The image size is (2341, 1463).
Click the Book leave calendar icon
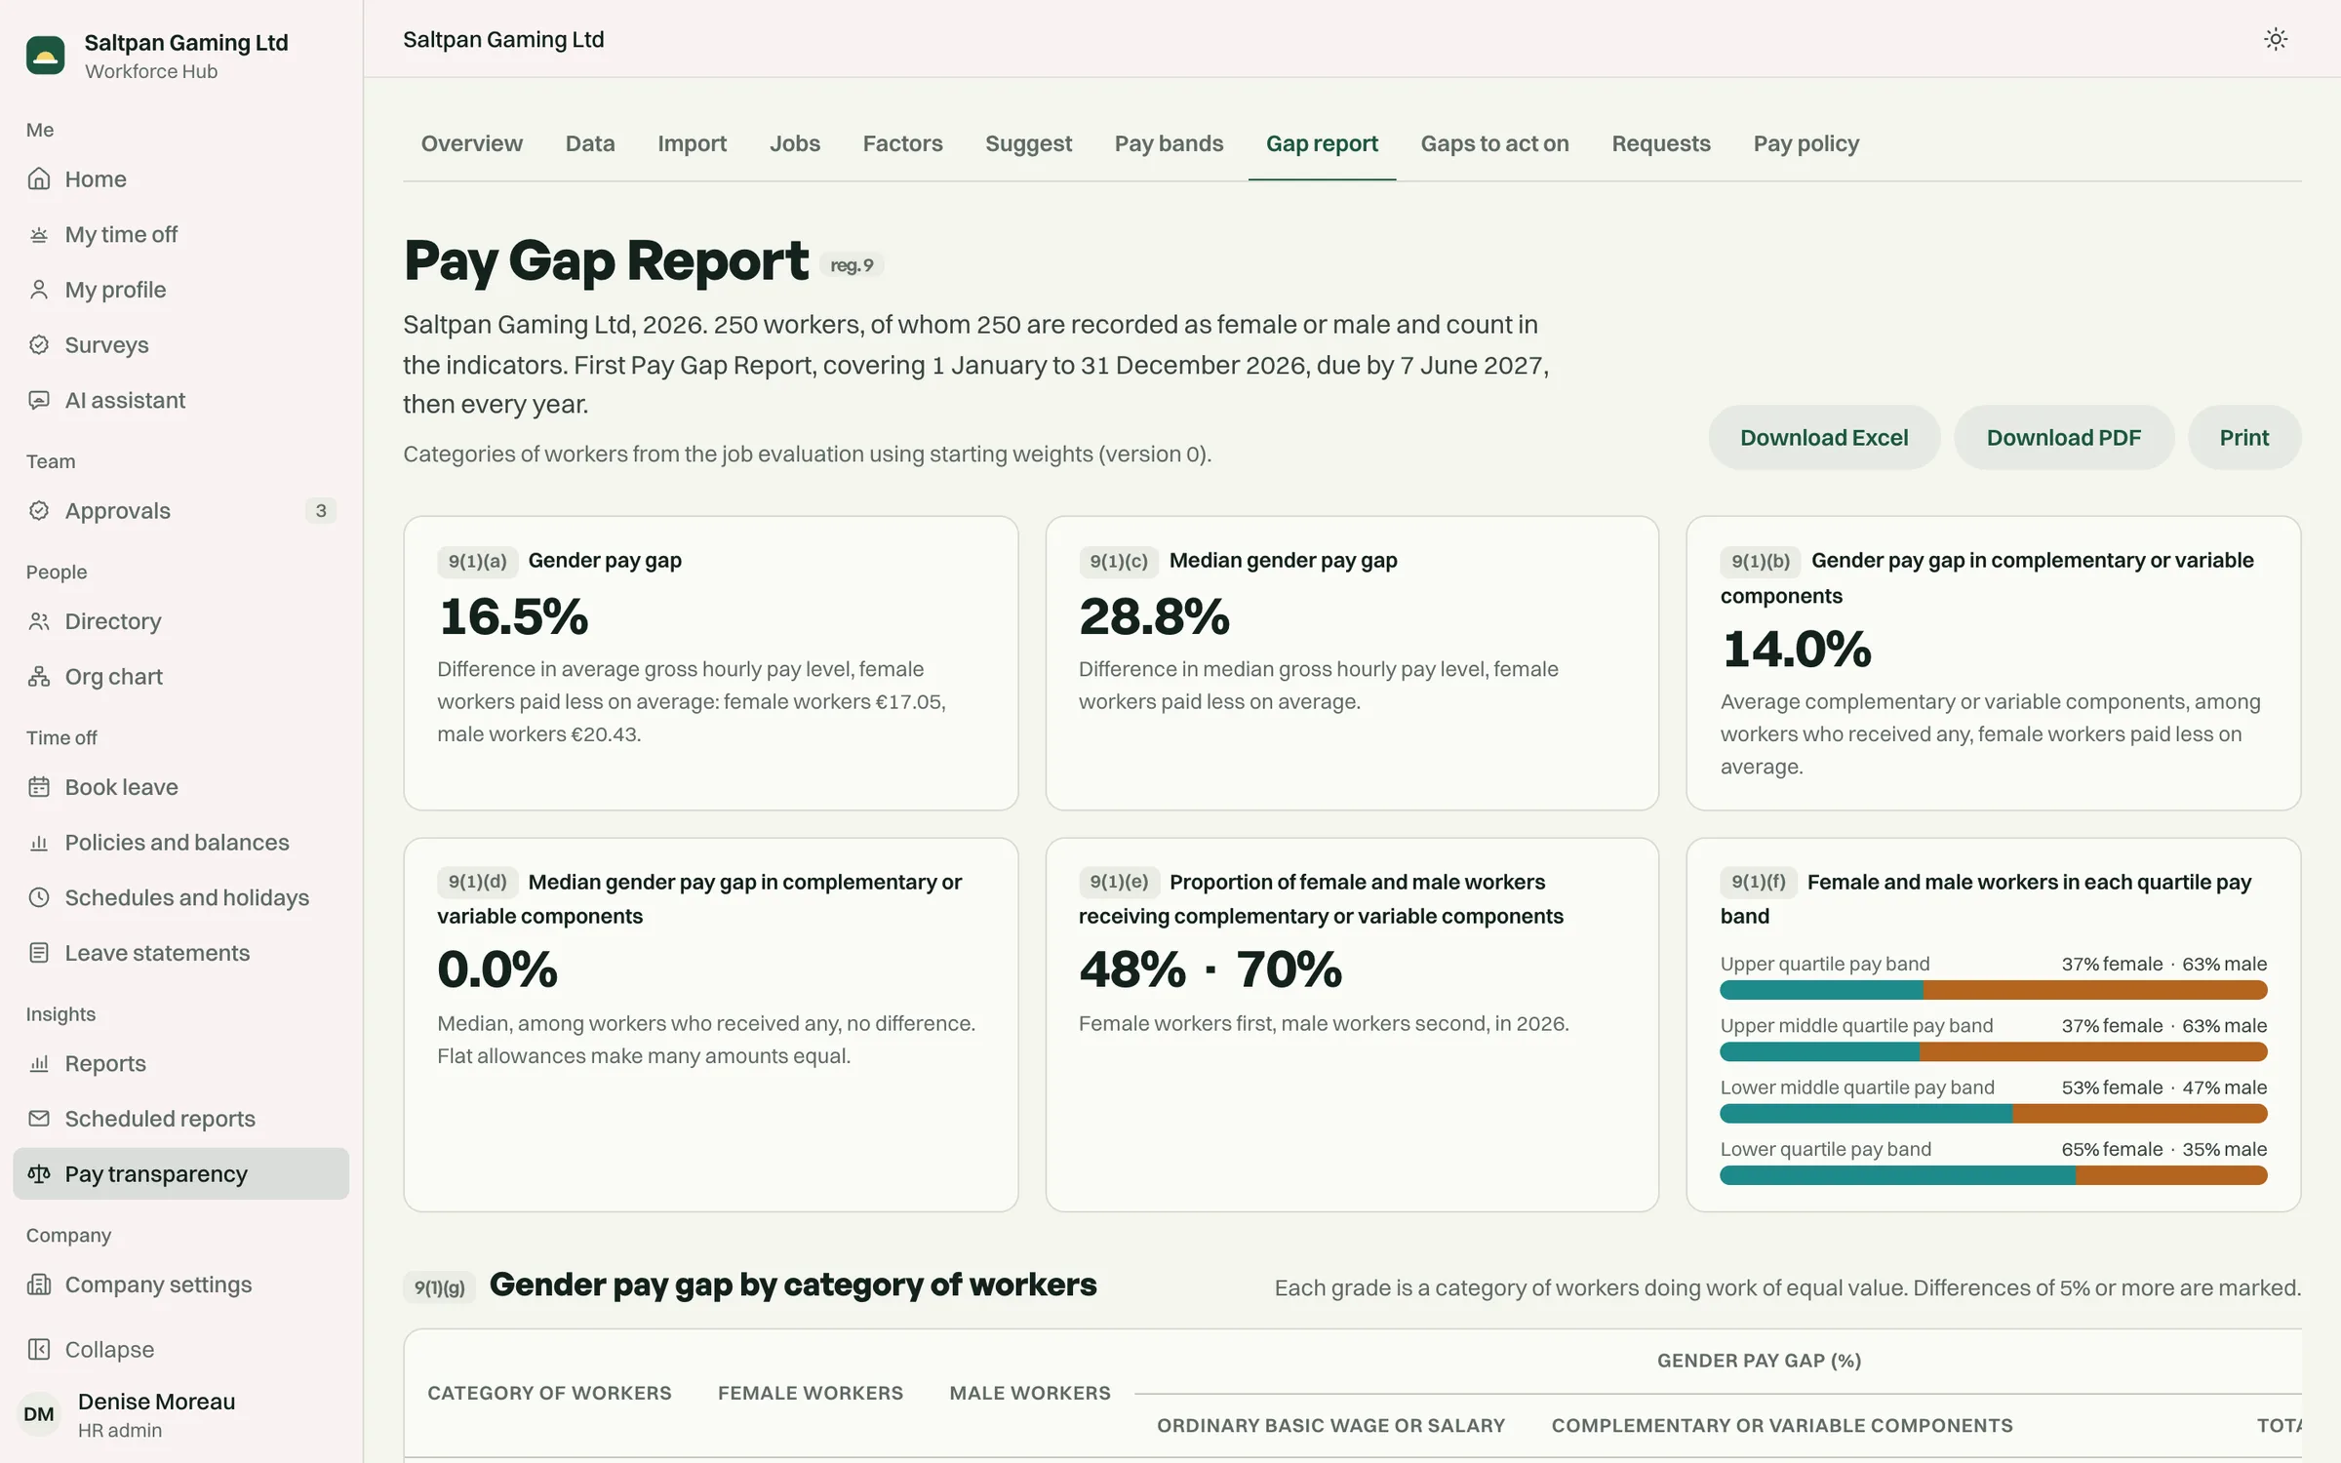coord(39,787)
